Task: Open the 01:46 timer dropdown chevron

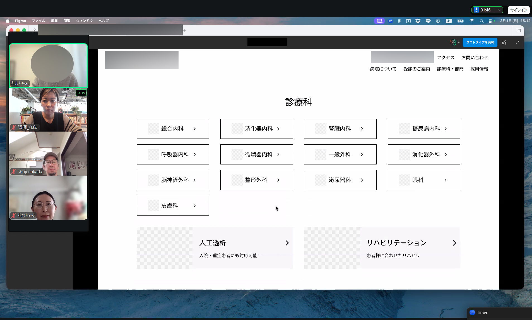Action: coord(499,9)
